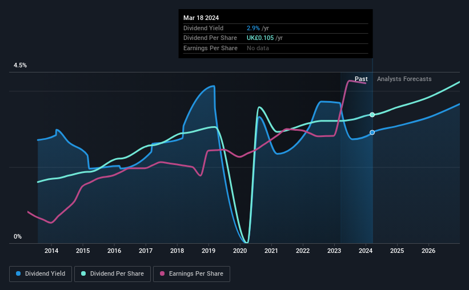Click the 2026 x-axis label
469x290 pixels.
428,251
